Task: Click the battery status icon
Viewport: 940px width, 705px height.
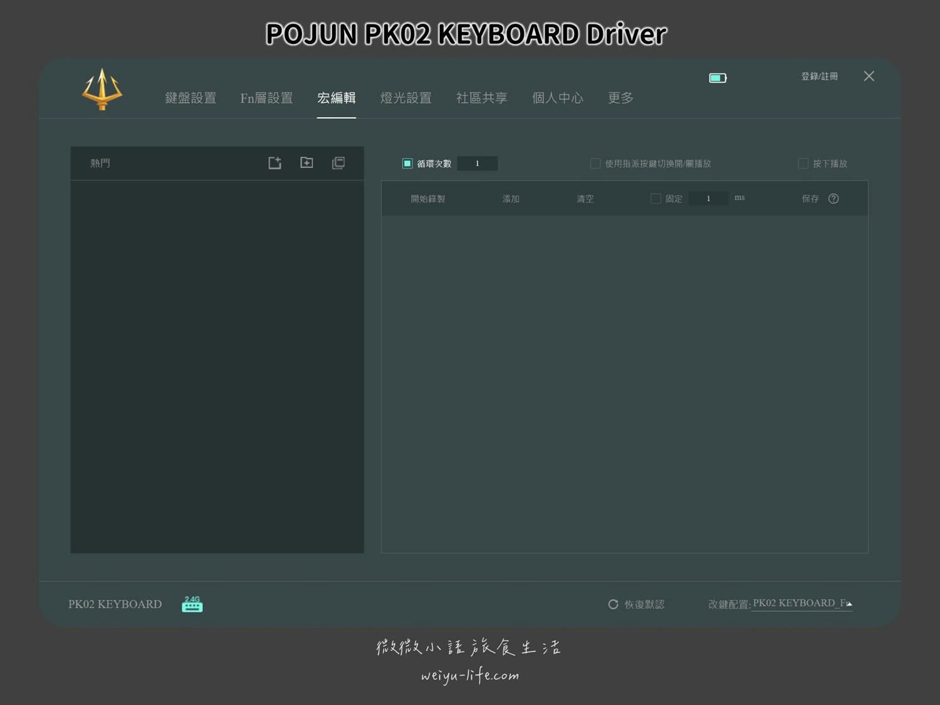Action: coord(718,78)
